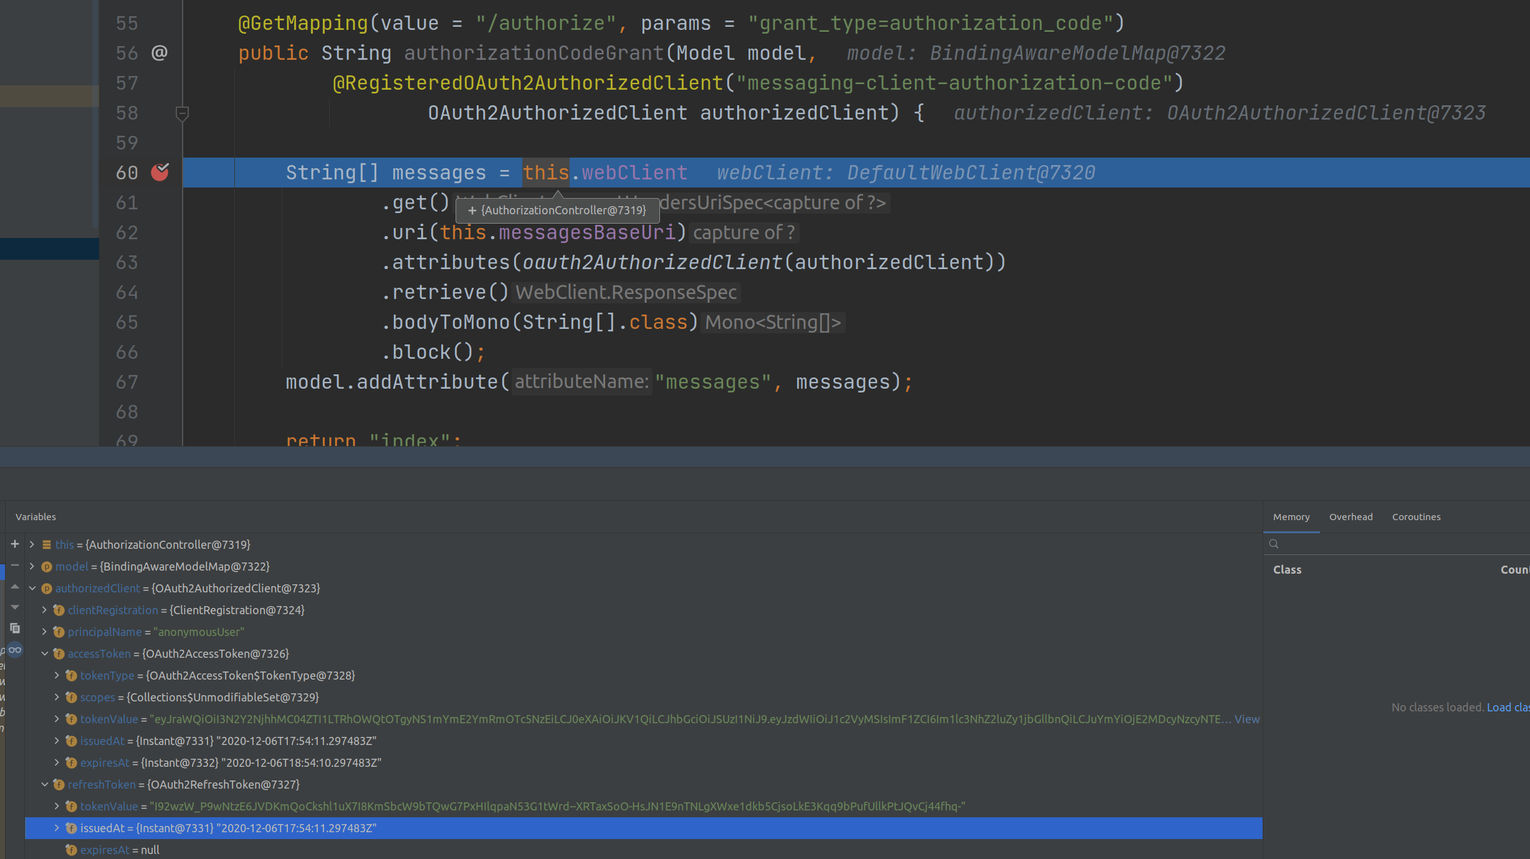
Task: Open the Coroutines tab
Action: pos(1416,517)
